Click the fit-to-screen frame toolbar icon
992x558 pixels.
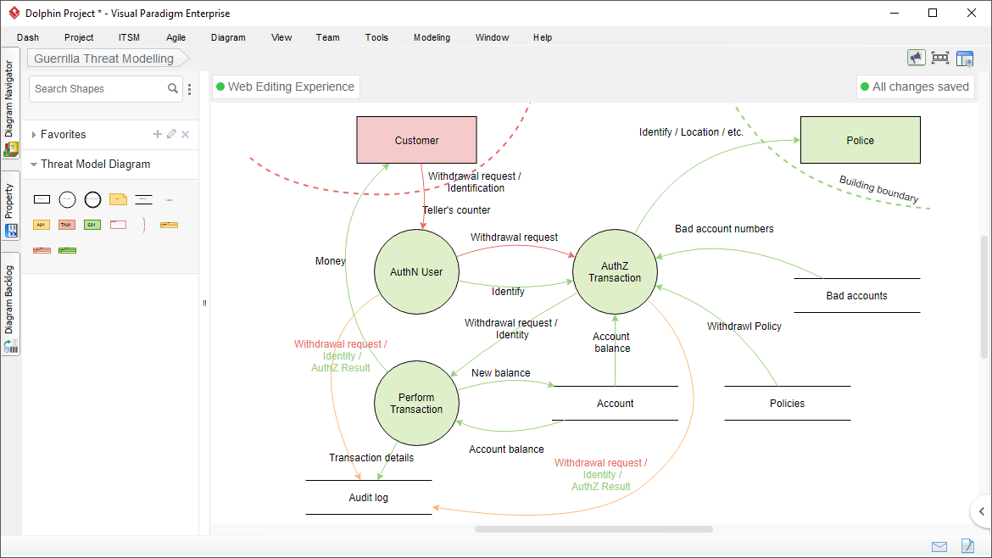(x=940, y=59)
